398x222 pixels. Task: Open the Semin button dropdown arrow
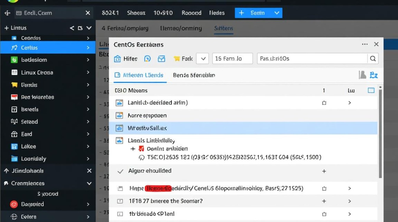tap(277, 13)
